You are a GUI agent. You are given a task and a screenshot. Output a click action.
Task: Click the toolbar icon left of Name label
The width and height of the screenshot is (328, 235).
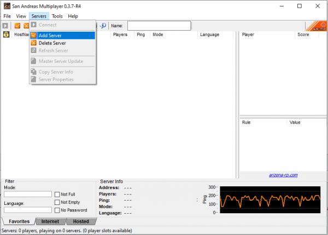(x=103, y=26)
